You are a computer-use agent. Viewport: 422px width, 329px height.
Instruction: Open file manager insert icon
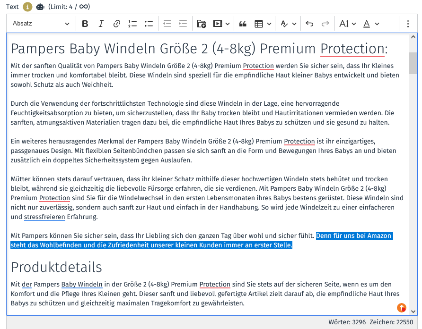pyautogui.click(x=202, y=24)
